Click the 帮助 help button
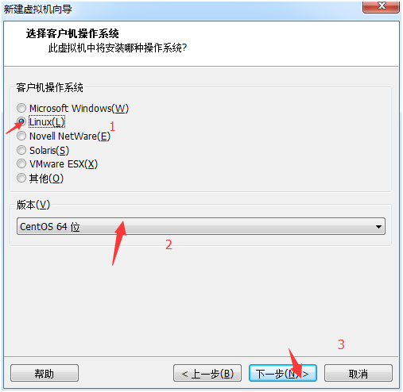Screen dimensions: 403x392 pos(45,373)
